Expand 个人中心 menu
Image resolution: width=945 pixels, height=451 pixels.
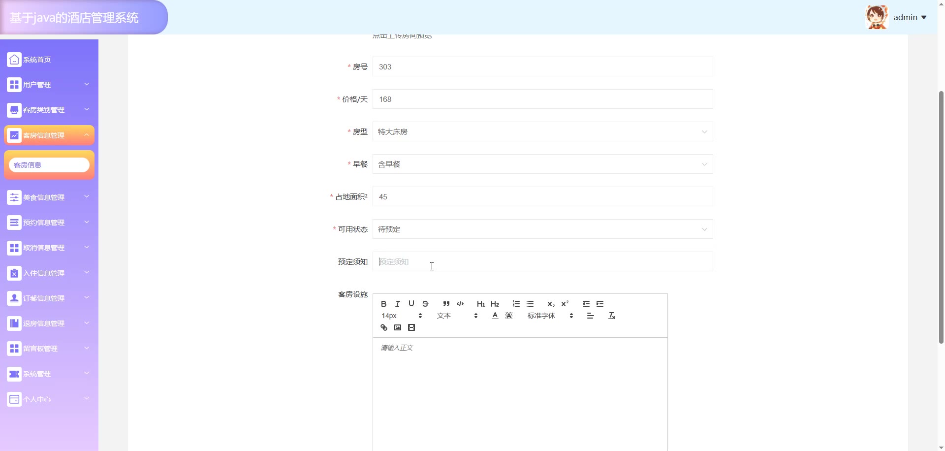click(x=49, y=399)
